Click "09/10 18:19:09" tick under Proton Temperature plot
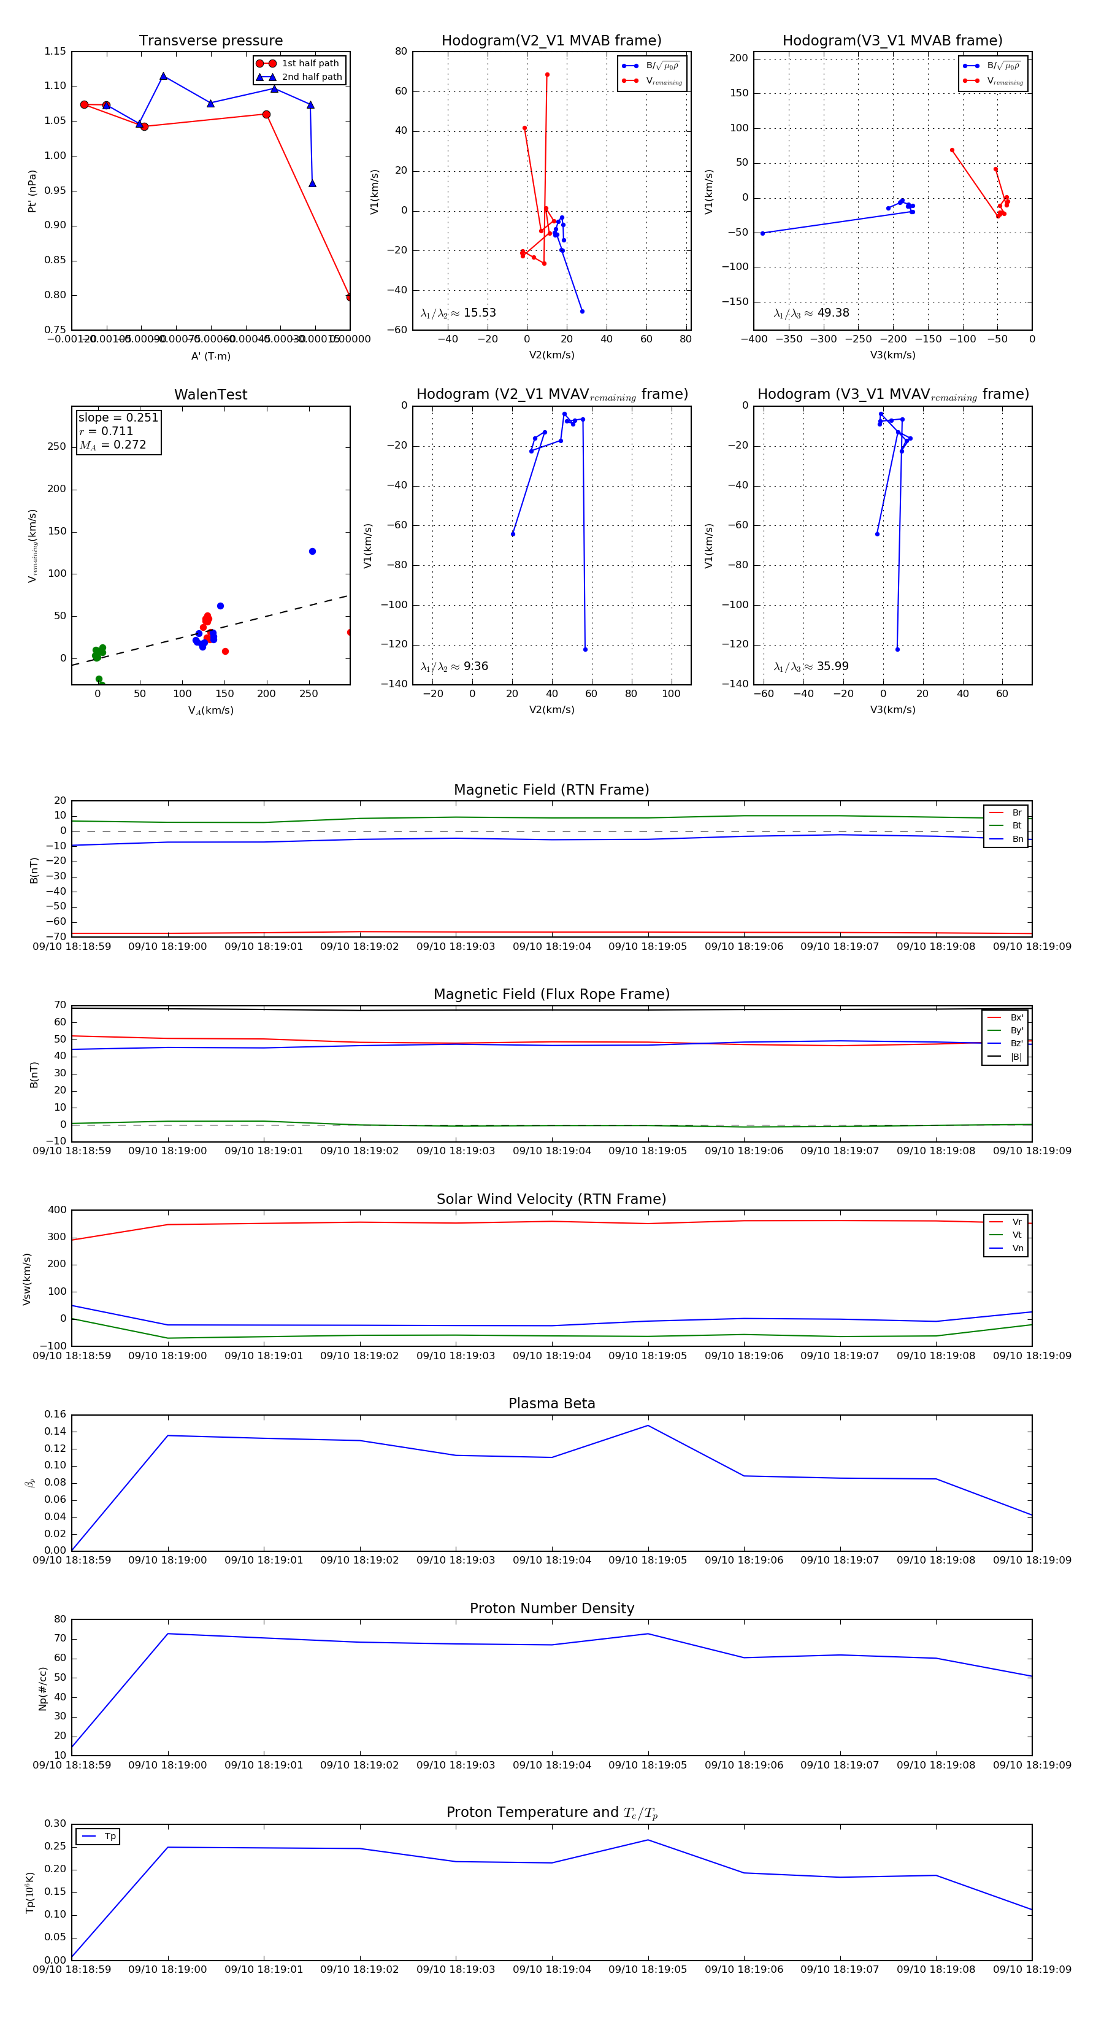Viewport: 1104px width, 2025px height. pos(1032,1969)
